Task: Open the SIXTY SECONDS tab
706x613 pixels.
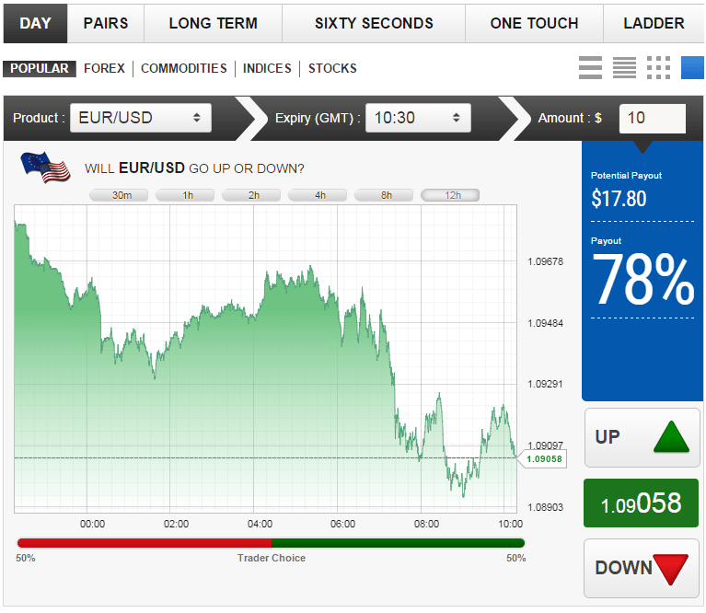Action: [x=374, y=23]
